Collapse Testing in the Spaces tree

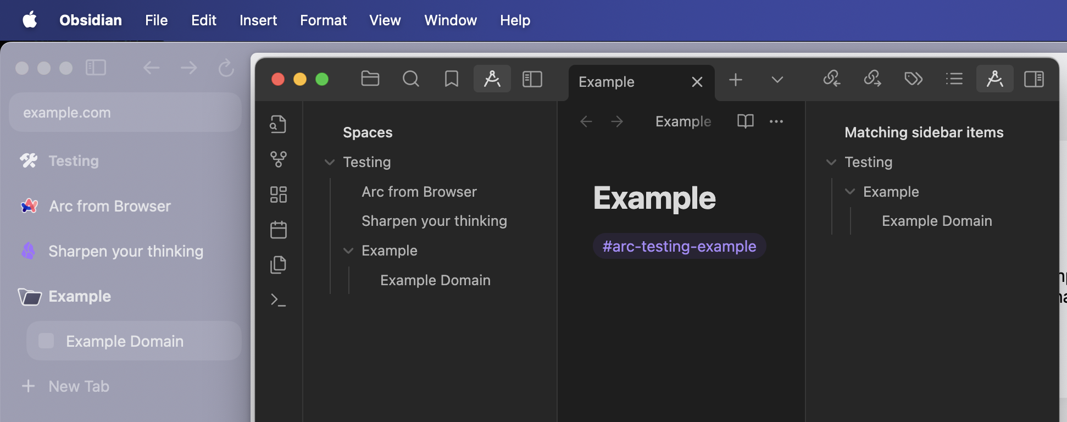tap(330, 162)
